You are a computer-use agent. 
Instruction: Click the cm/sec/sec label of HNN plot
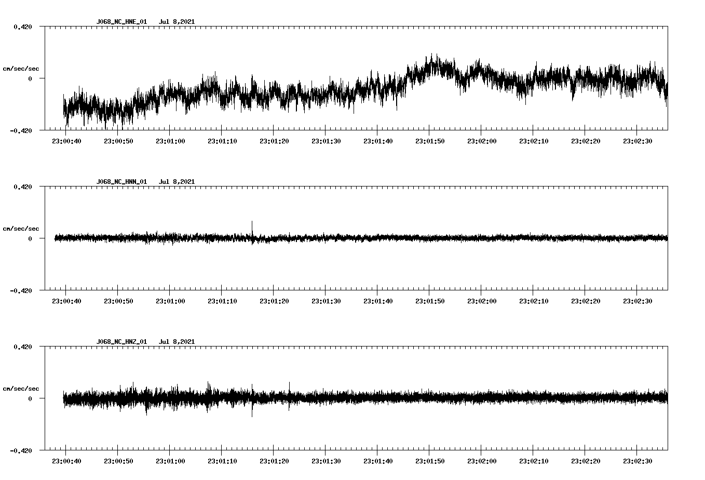pyautogui.click(x=21, y=229)
